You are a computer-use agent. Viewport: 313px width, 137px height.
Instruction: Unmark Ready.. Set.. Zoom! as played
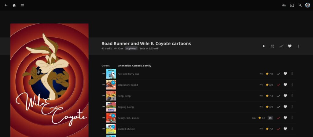point(278,118)
